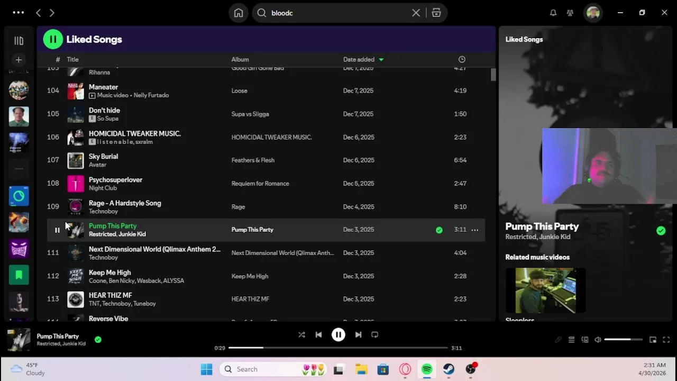Toggle shuffle playback
Screen dimensions: 677x381
coord(301,334)
